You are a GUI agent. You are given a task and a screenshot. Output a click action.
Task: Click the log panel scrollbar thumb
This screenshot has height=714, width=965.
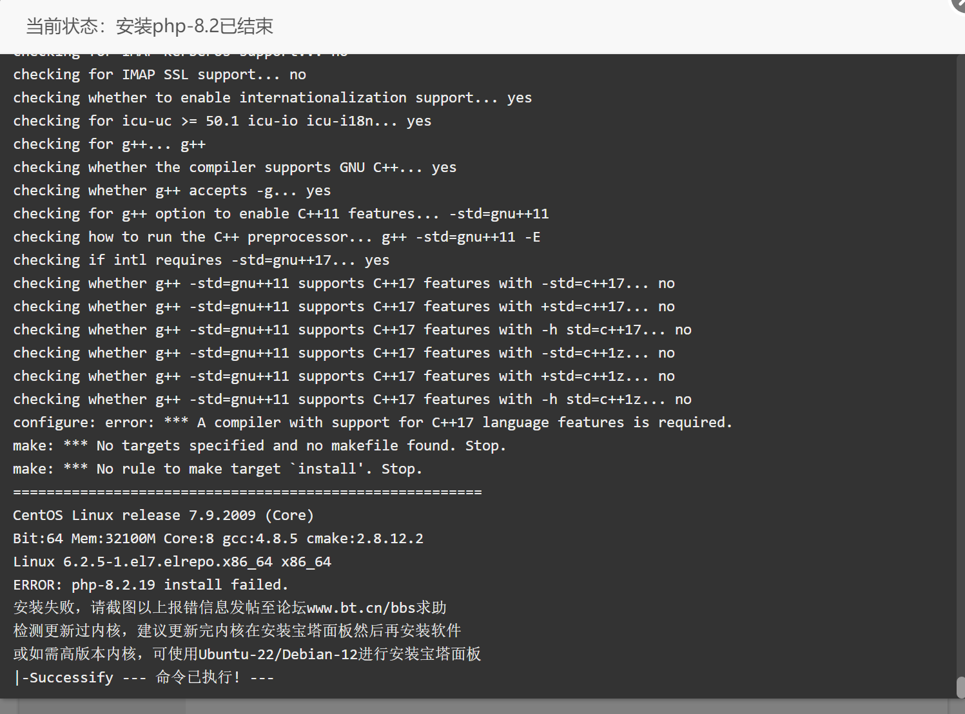960,687
